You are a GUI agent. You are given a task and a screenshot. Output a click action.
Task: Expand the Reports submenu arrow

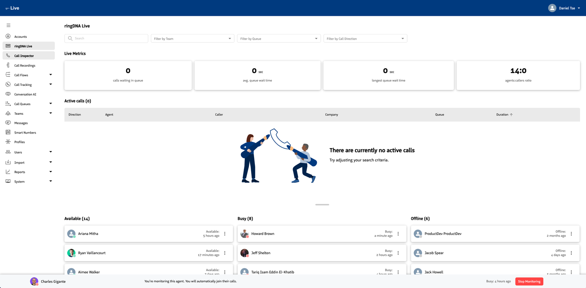point(51,172)
